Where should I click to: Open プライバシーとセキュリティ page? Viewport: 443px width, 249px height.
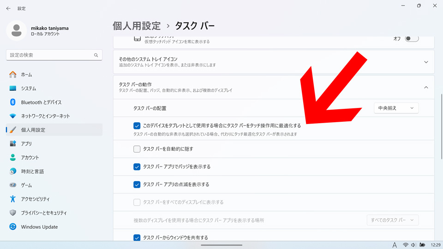point(54,213)
